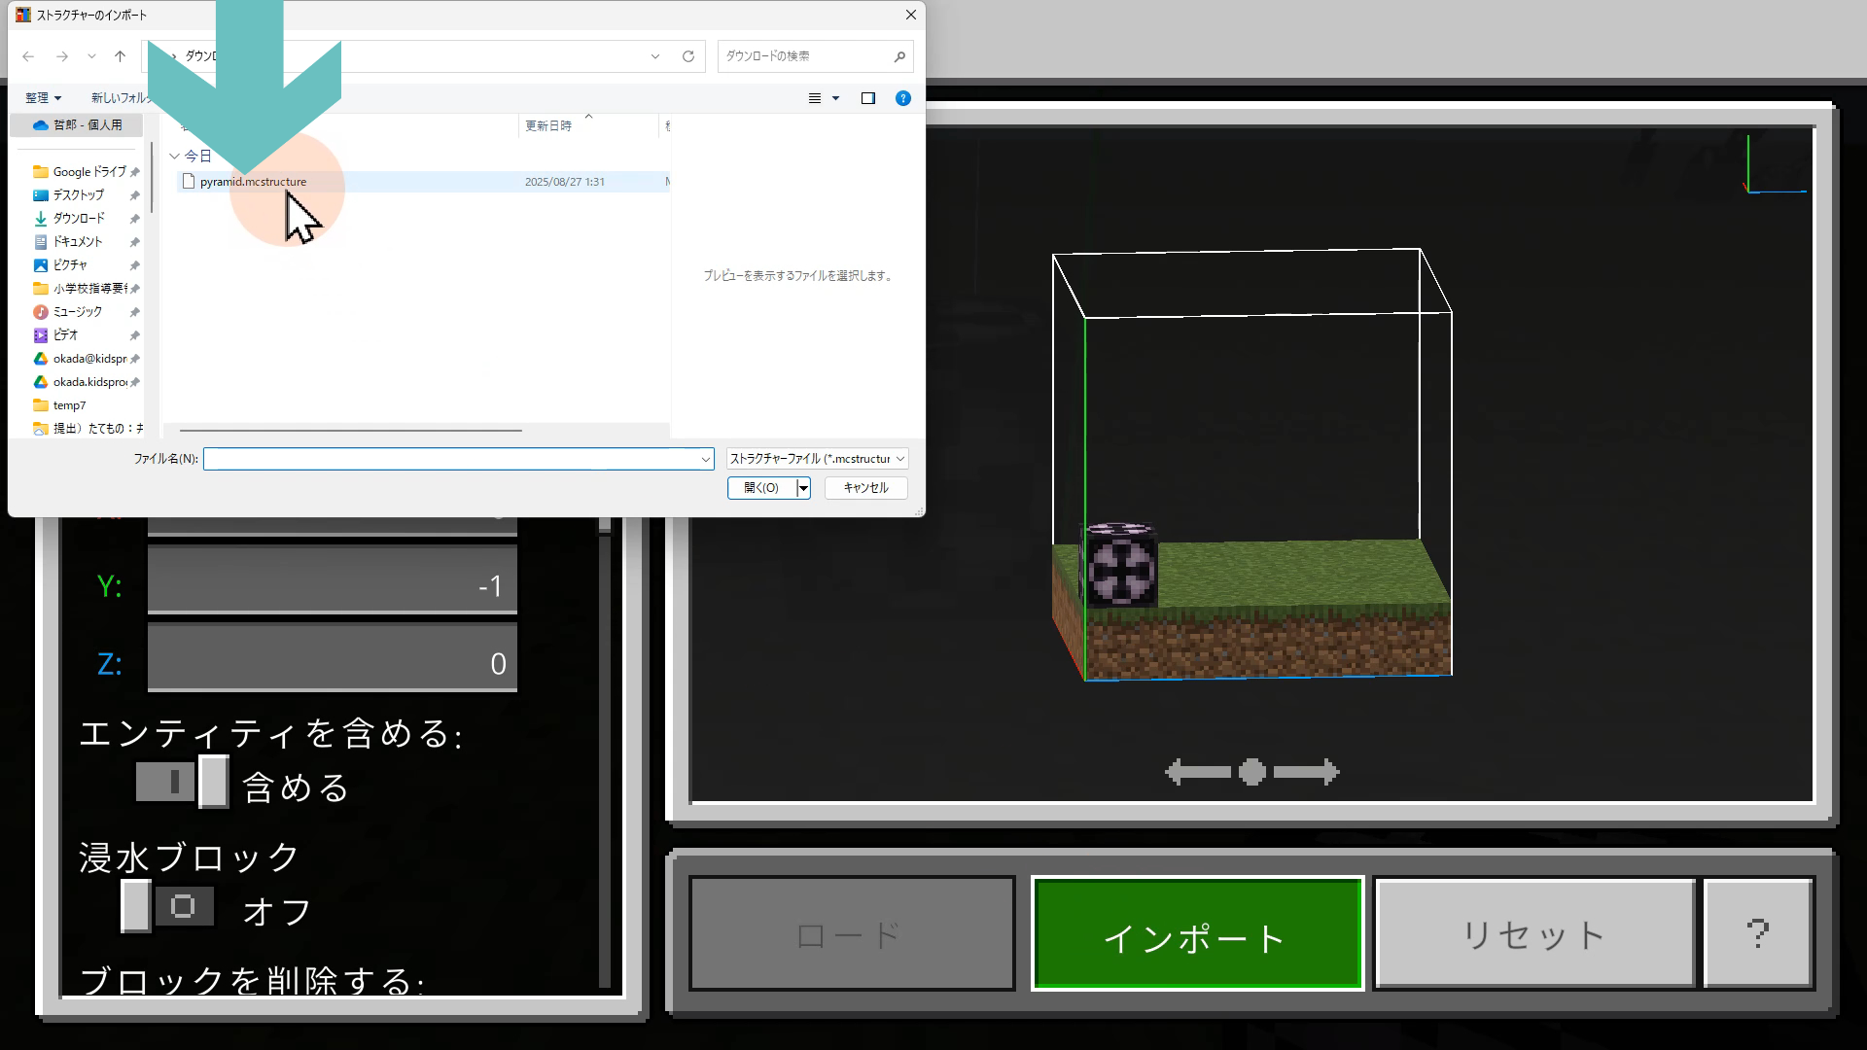This screenshot has width=1867, height=1050.
Task: Click the インポート button
Action: pos(1197,934)
